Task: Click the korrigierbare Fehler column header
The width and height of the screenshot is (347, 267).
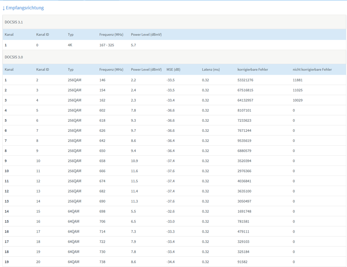Action: point(253,70)
